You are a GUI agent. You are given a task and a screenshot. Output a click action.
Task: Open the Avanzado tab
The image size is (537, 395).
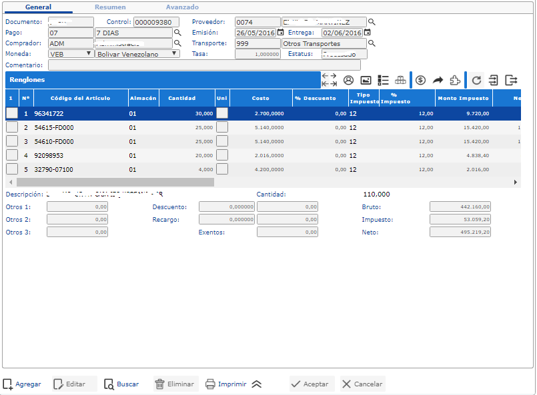pos(182,7)
